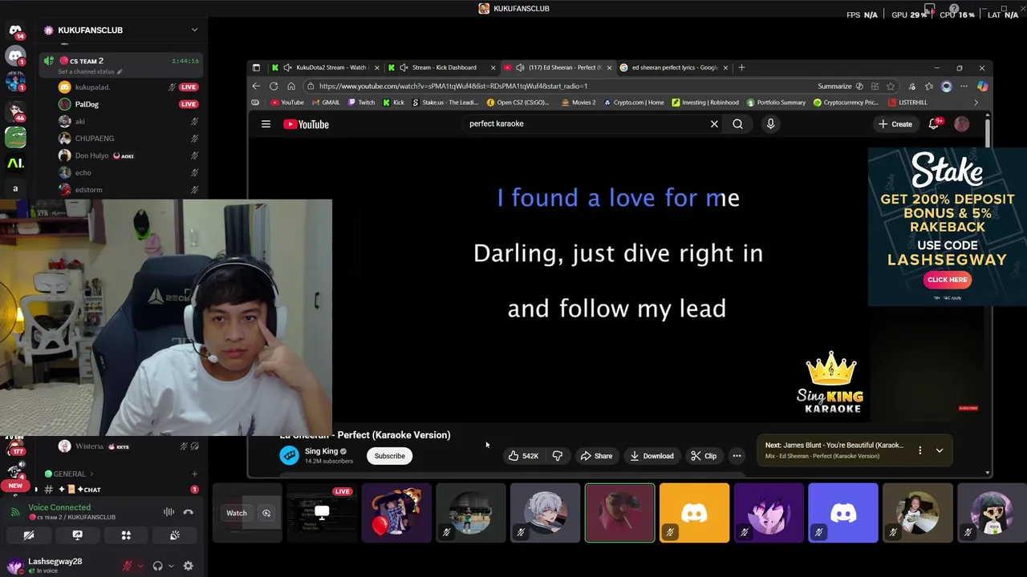Switch to ed sheeran perfect lyrics tab
The height and width of the screenshot is (577, 1027).
(672, 67)
